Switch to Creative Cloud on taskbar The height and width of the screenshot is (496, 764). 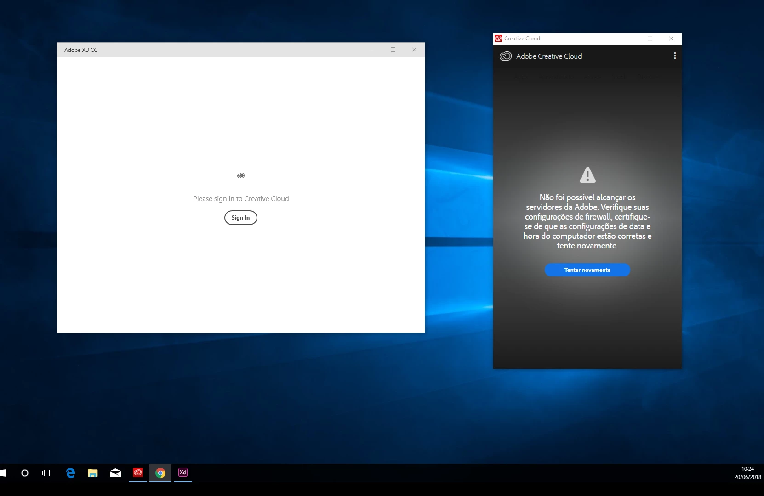click(x=138, y=473)
